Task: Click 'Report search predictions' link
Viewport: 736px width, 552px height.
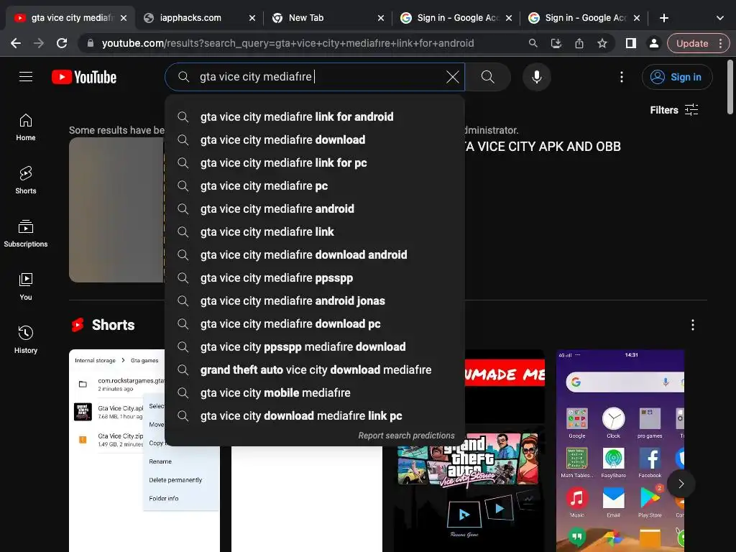Action: point(407,436)
